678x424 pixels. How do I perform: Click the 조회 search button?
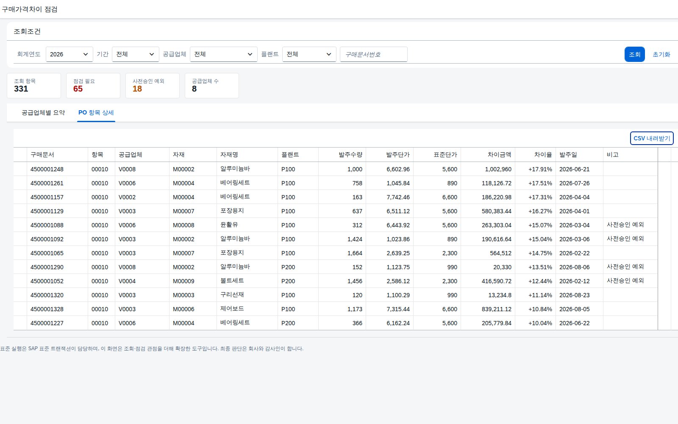pos(634,54)
